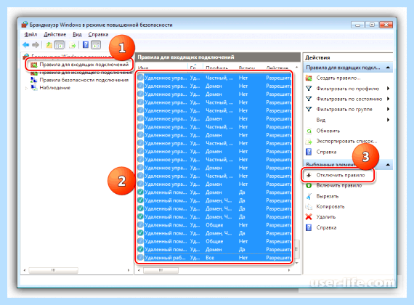This screenshot has width=414, height=305.
Task: Open Фильтровать по профилю submenu
Action: pos(347,89)
